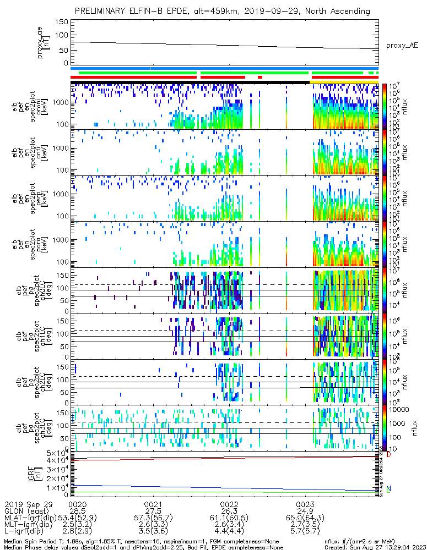This screenshot has width=427, height=550.
Task: Click GLON value '24.9'
Action: tap(305, 511)
